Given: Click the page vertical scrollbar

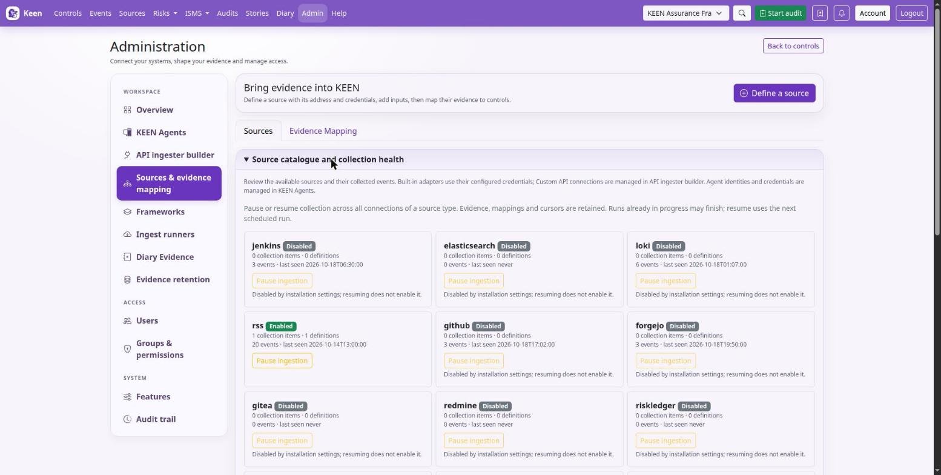Looking at the screenshot, I should [x=937, y=121].
